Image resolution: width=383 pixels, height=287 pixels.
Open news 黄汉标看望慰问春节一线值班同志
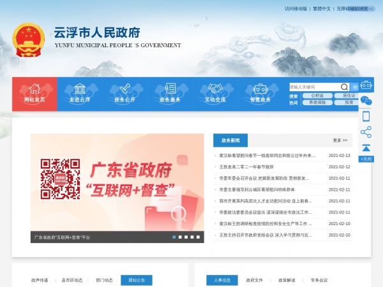coord(267,156)
